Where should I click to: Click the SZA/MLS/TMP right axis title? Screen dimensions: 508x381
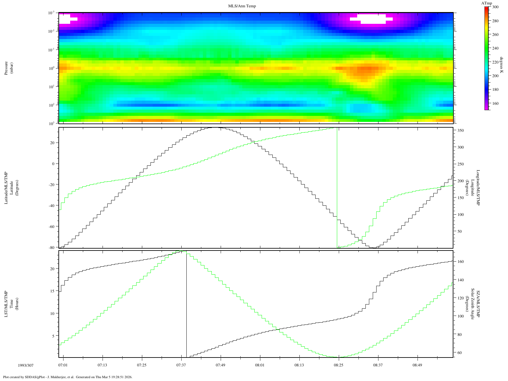[478, 304]
